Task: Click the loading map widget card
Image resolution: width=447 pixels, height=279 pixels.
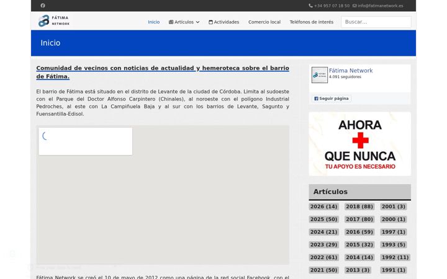Action: point(86,141)
